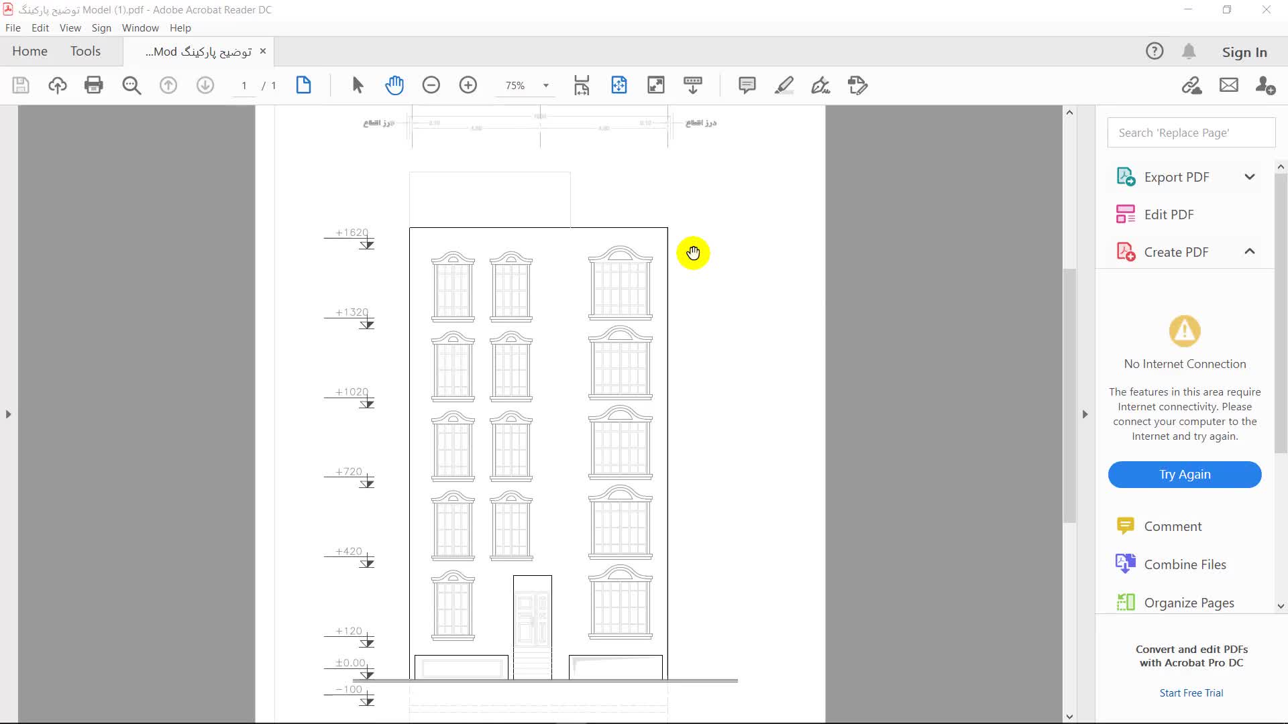This screenshot has height=724, width=1288.
Task: Click the Start Free Trial link
Action: (x=1191, y=693)
